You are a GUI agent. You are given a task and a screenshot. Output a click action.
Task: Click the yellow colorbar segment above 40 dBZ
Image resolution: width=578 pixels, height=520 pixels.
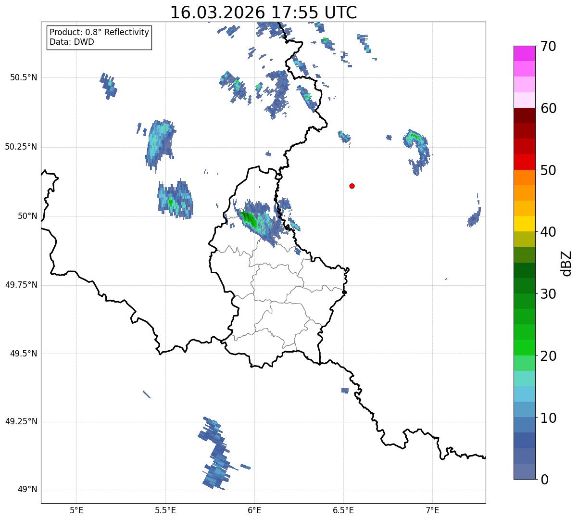[524, 224]
